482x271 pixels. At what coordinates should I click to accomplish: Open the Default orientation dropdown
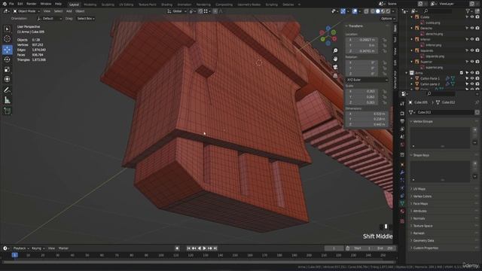tap(49, 18)
